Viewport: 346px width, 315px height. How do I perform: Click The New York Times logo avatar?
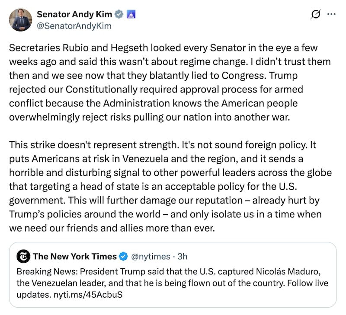(x=23, y=256)
